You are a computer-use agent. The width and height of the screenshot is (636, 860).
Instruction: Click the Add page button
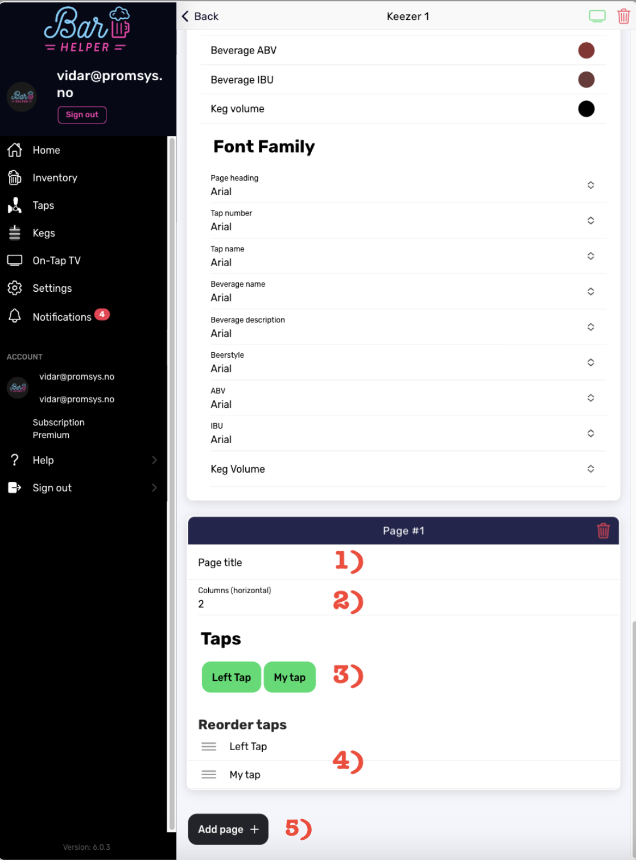tap(228, 829)
